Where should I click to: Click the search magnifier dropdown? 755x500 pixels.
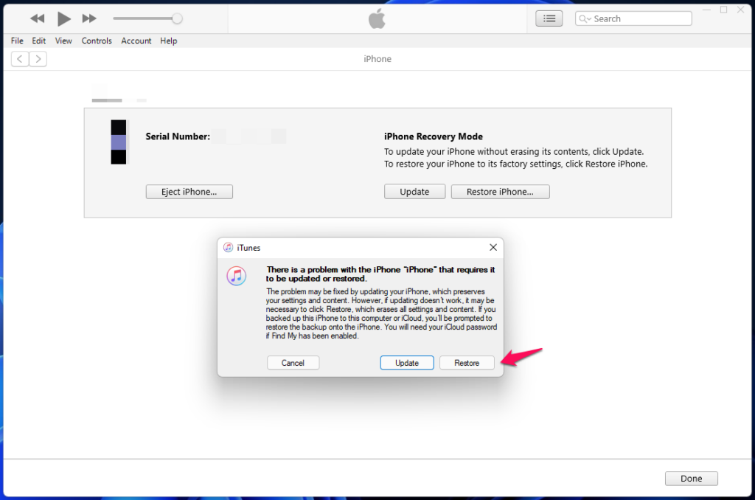coord(585,18)
